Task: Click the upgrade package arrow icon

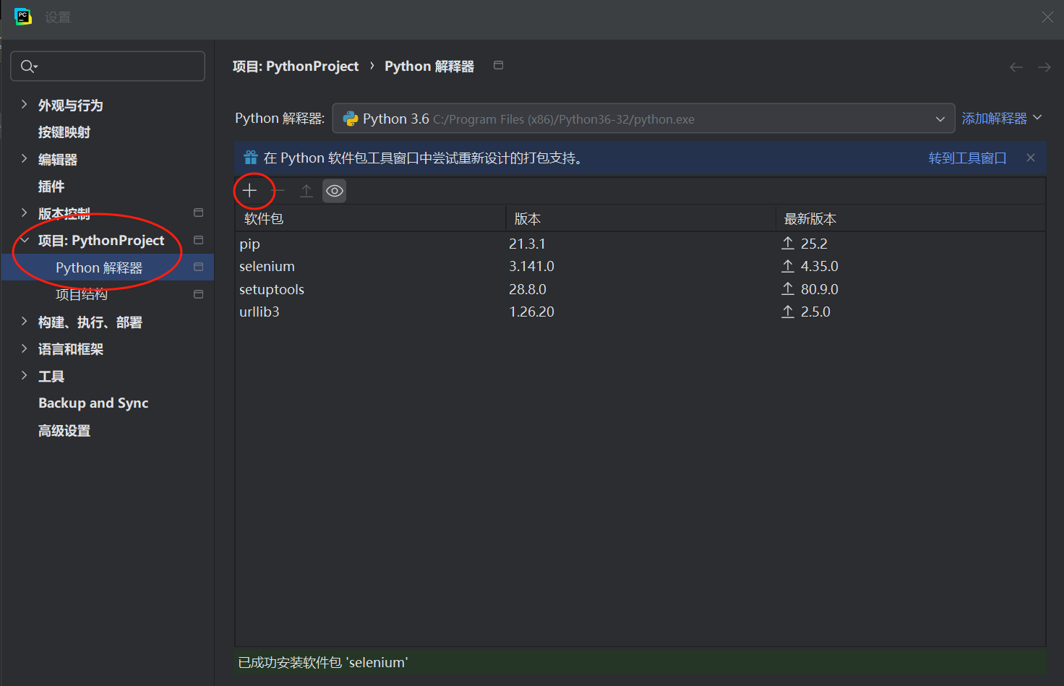Action: (306, 191)
